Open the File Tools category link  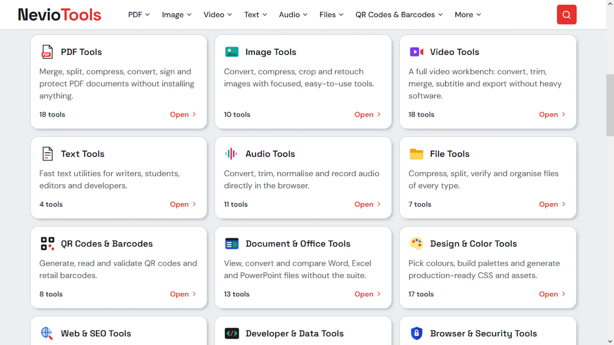coord(552,204)
